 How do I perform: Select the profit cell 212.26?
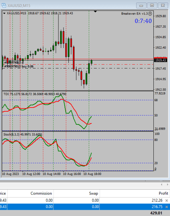point(157,200)
